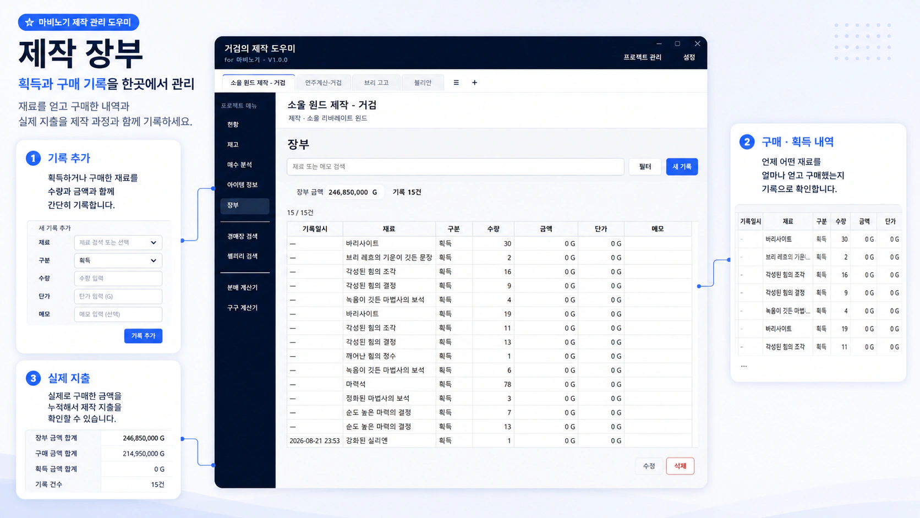Screen dimensions: 920x518
Task: Select the 정화된 마법사의 보석 row
Action: coord(489,399)
